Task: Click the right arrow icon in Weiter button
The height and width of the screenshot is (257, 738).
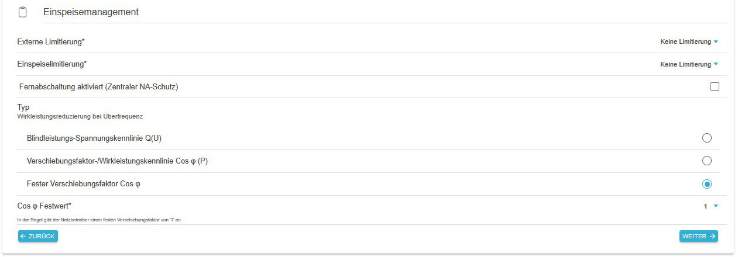Action: coord(712,237)
